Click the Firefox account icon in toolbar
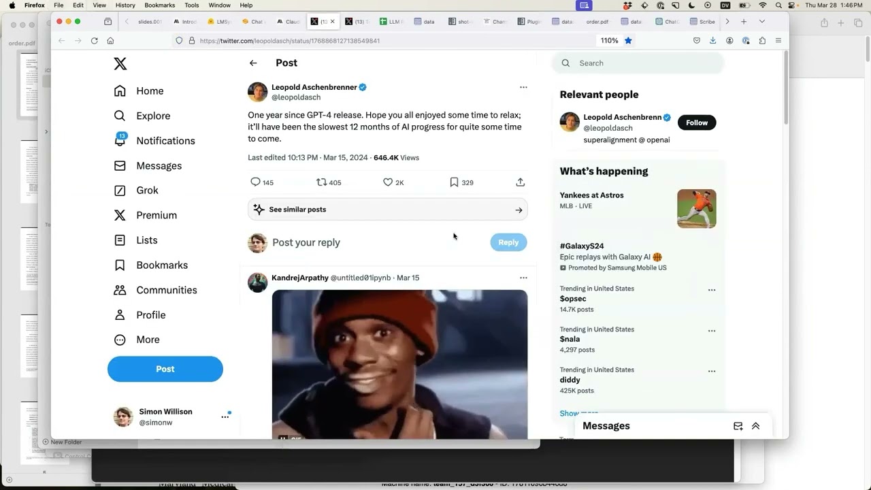This screenshot has height=490, width=871. click(729, 40)
